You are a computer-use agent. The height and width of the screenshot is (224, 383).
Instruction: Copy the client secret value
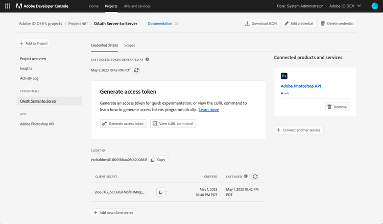pos(161,192)
